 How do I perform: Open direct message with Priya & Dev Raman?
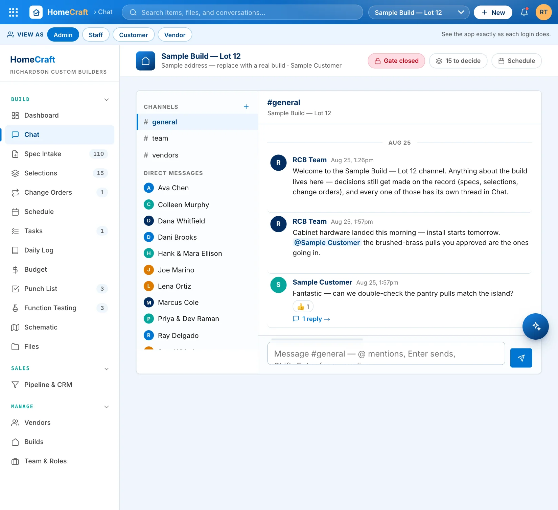point(197,319)
